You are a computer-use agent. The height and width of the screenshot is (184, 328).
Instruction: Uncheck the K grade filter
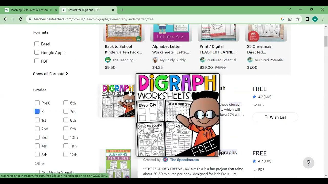click(37, 111)
